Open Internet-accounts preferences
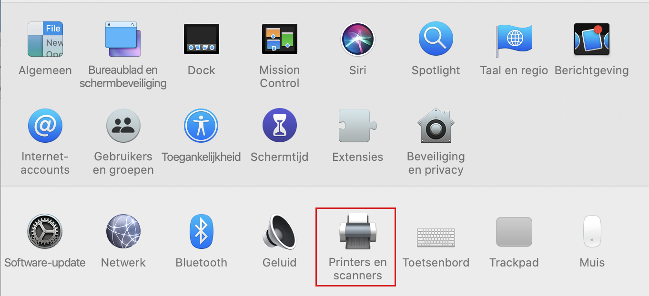The width and height of the screenshot is (649, 296). tap(45, 126)
